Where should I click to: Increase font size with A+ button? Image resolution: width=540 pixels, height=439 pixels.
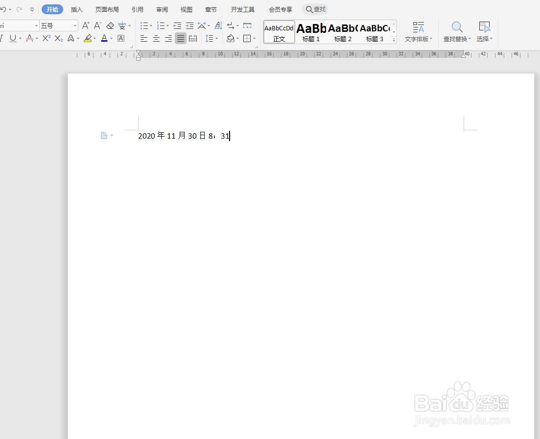pos(86,25)
